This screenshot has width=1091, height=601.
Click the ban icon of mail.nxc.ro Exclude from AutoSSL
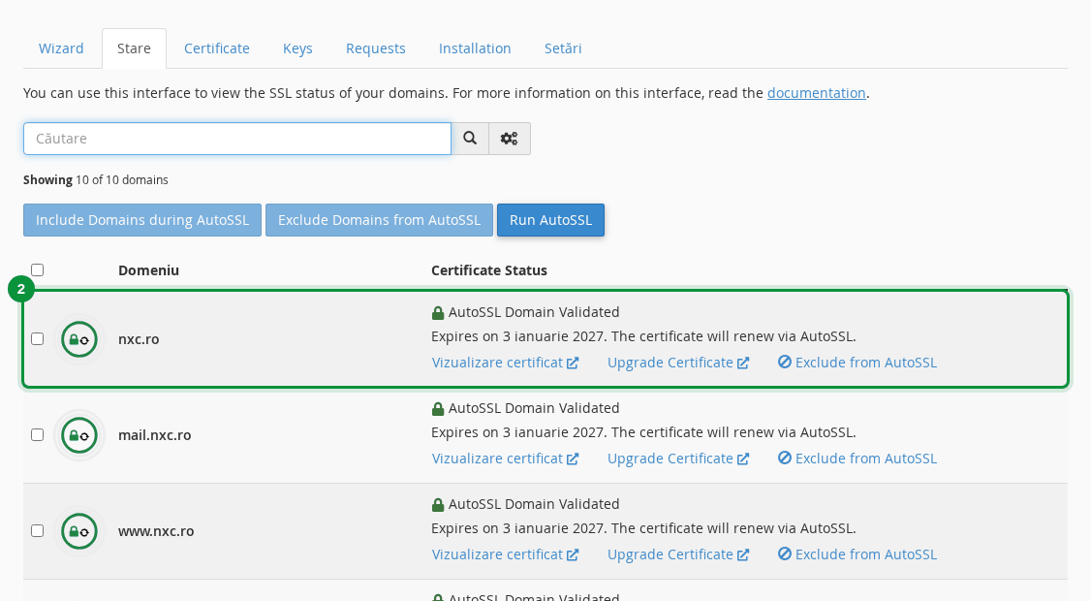(x=785, y=459)
